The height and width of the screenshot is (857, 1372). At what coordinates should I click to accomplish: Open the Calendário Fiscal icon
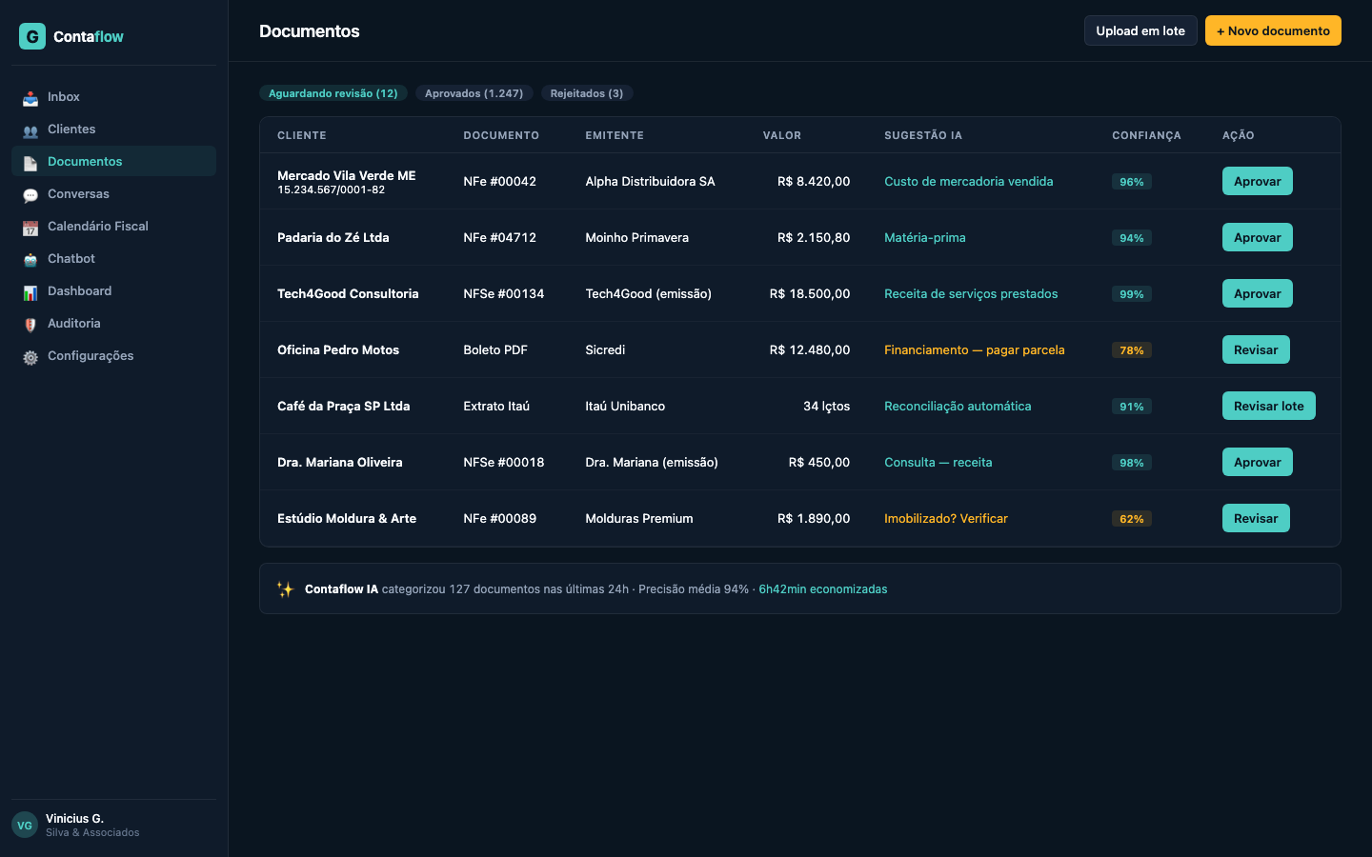click(x=29, y=226)
